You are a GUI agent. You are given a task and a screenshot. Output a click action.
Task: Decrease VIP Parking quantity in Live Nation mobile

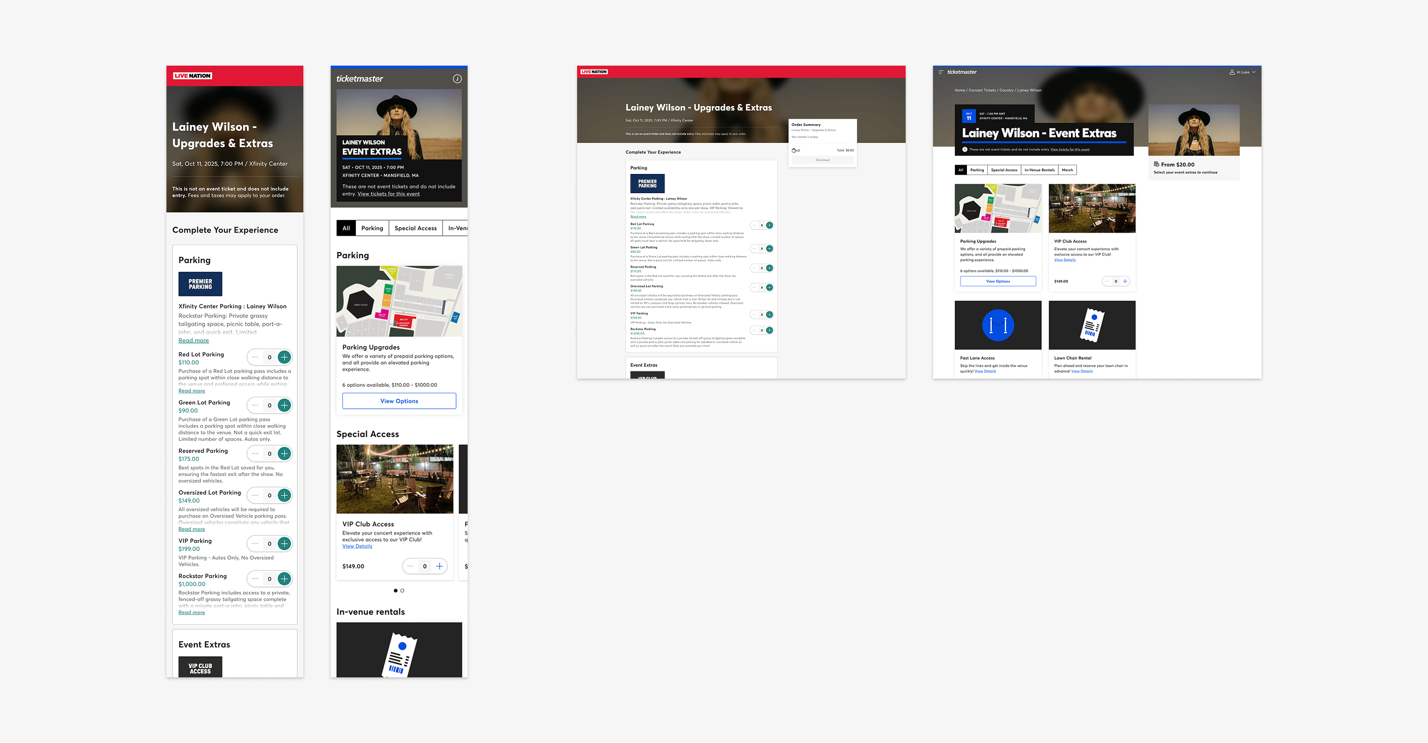pos(255,543)
